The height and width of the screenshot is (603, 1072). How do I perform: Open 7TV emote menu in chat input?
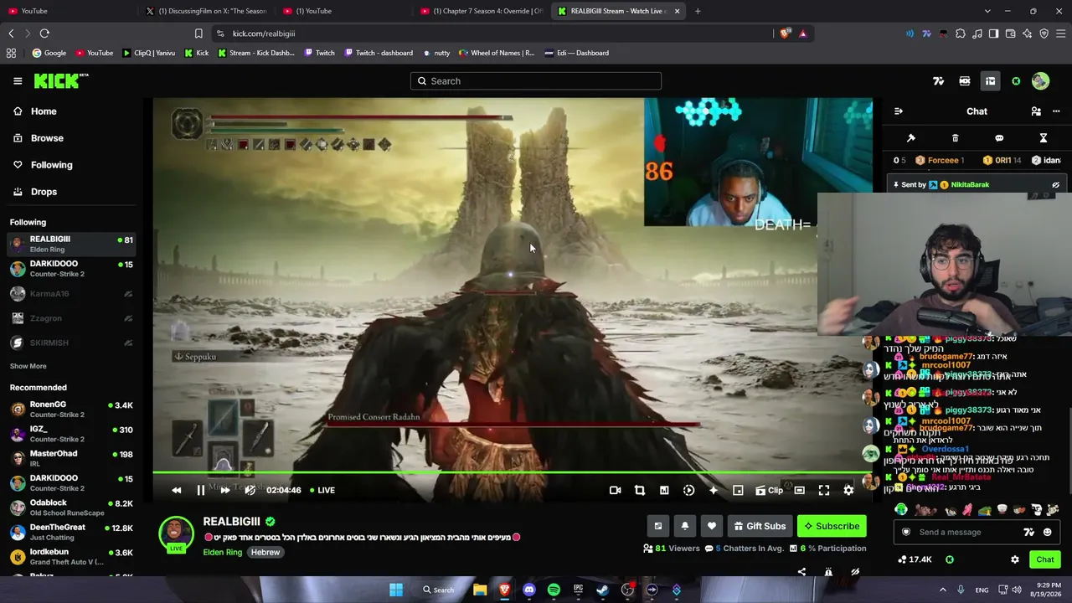(x=1029, y=533)
